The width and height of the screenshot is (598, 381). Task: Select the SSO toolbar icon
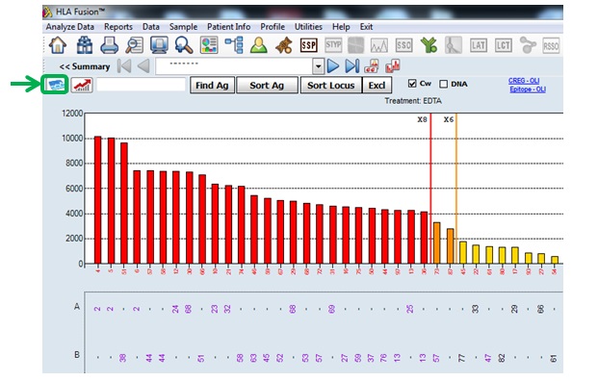point(403,45)
